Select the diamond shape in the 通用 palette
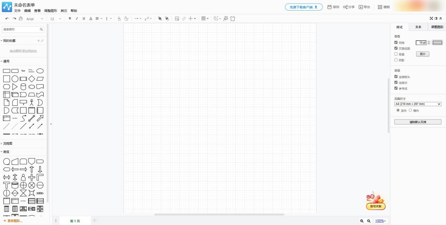Image resolution: width=446 pixels, height=225 pixels. tap(32, 79)
